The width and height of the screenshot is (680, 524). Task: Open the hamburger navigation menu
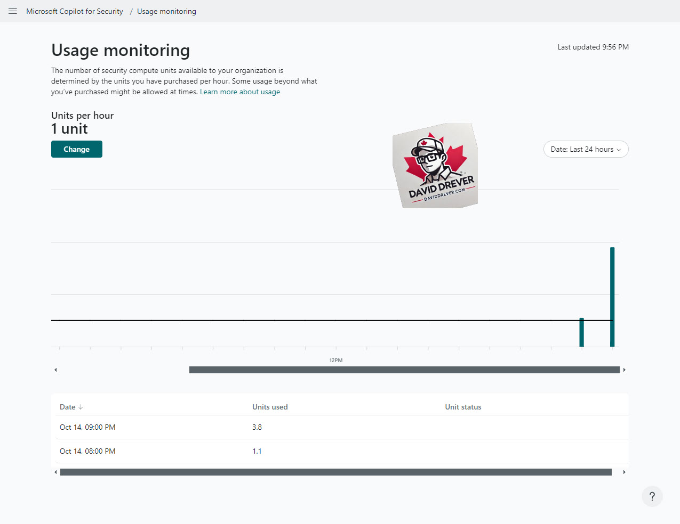click(x=13, y=11)
